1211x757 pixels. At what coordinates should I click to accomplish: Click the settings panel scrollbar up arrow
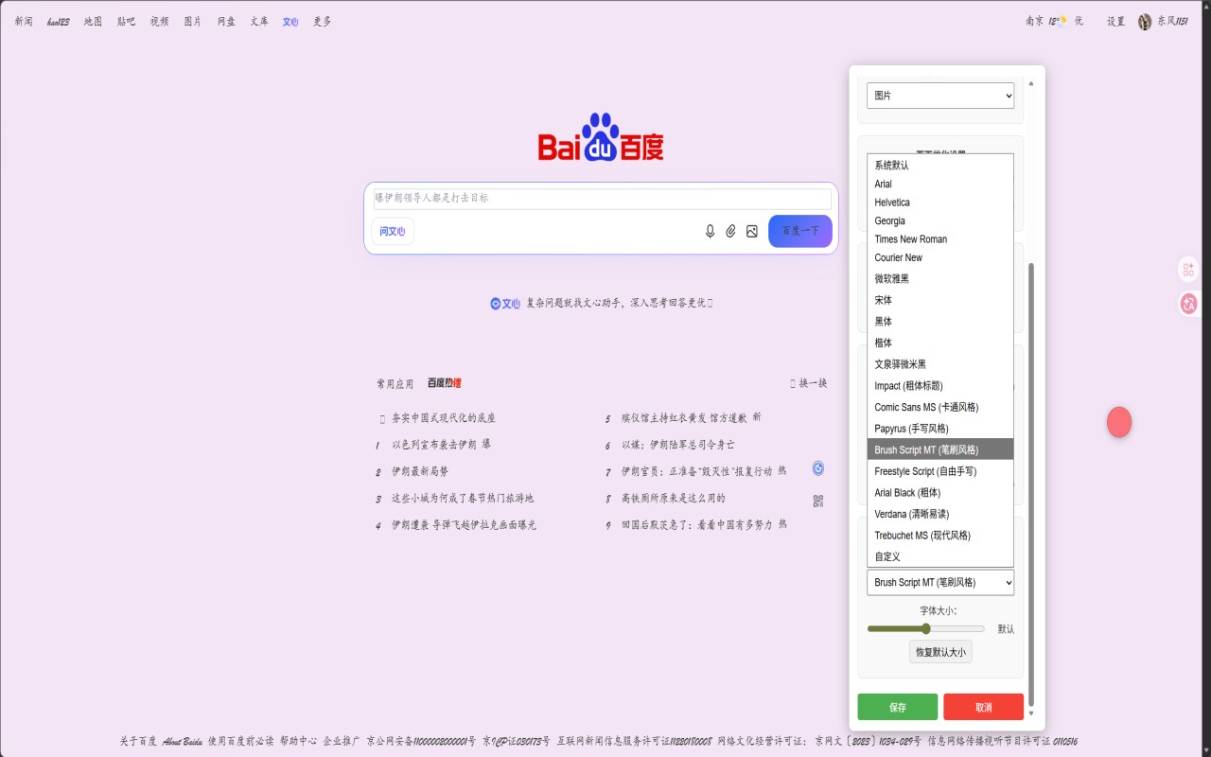1031,83
